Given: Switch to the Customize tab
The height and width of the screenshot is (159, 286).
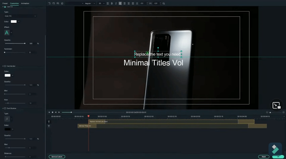Looking at the screenshot, I should coord(14,3).
